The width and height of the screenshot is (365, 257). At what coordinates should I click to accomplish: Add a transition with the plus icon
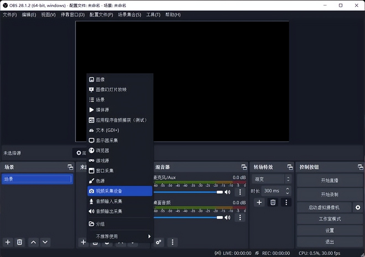click(259, 203)
